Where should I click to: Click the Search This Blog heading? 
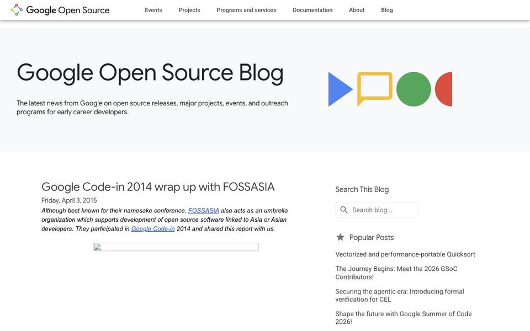pos(362,189)
